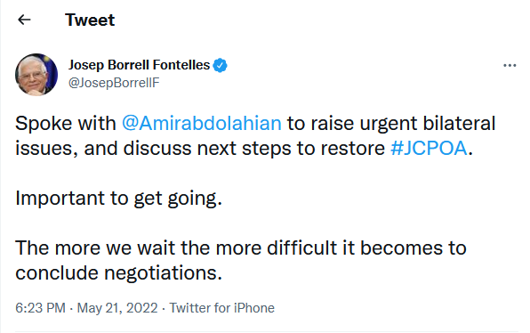The width and height of the screenshot is (530, 333).
Task: Go back using the left arrow
Action: pos(24,20)
